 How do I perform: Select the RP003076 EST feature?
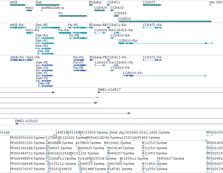[209, 135]
